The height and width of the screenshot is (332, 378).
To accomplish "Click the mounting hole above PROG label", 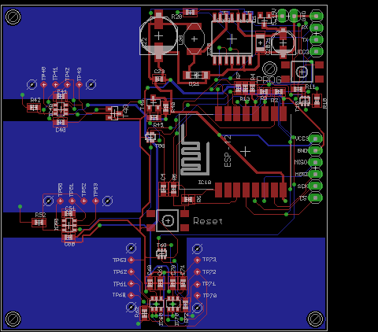I will click(269, 68).
